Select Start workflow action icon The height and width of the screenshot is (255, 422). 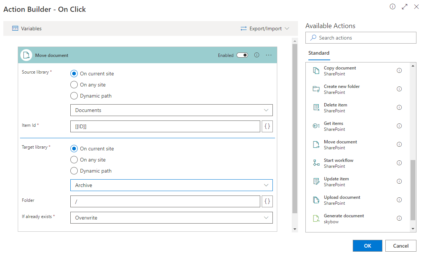tap(316, 163)
